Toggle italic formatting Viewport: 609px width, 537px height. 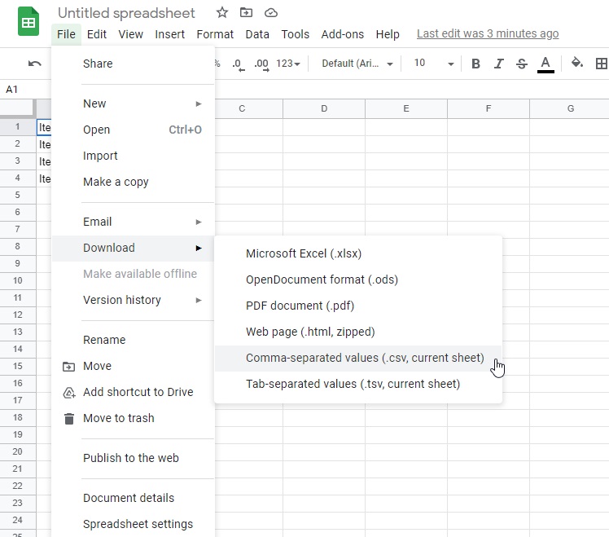pos(498,64)
